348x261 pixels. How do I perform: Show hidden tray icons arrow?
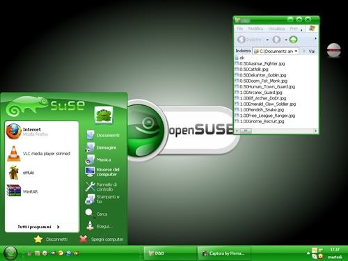[x=308, y=253]
